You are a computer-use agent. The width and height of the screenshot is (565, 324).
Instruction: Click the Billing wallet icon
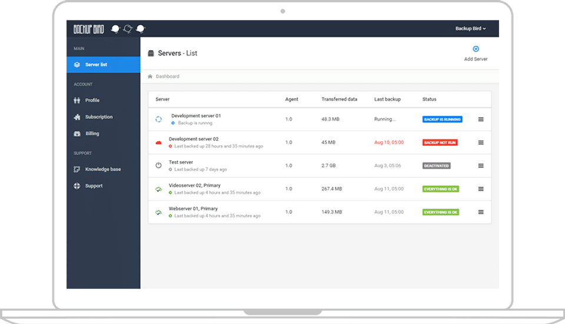click(x=77, y=133)
